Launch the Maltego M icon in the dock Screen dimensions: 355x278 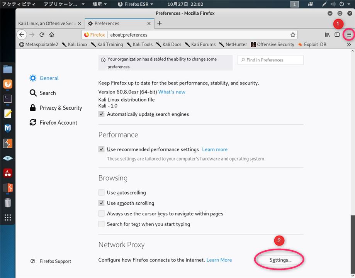click(8, 128)
